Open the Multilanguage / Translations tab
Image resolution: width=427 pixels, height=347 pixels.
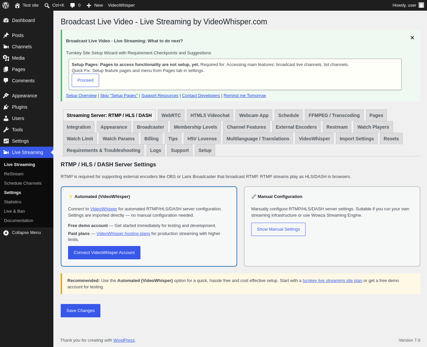(x=258, y=139)
